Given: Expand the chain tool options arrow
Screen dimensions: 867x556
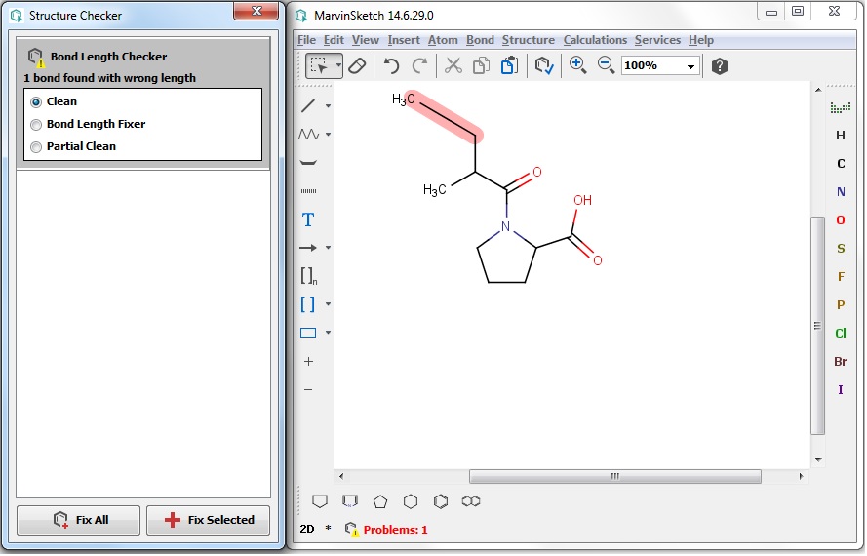Looking at the screenshot, I should (329, 134).
